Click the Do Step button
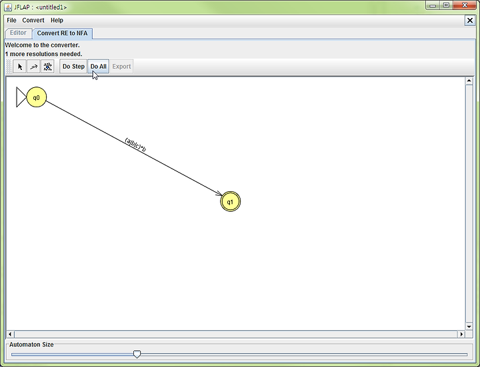480x367 pixels. point(73,67)
